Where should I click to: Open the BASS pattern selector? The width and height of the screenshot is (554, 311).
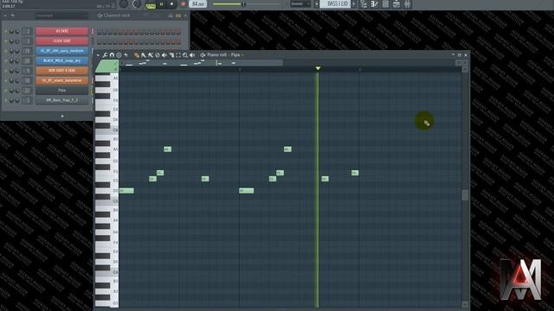pyautogui.click(x=335, y=3)
